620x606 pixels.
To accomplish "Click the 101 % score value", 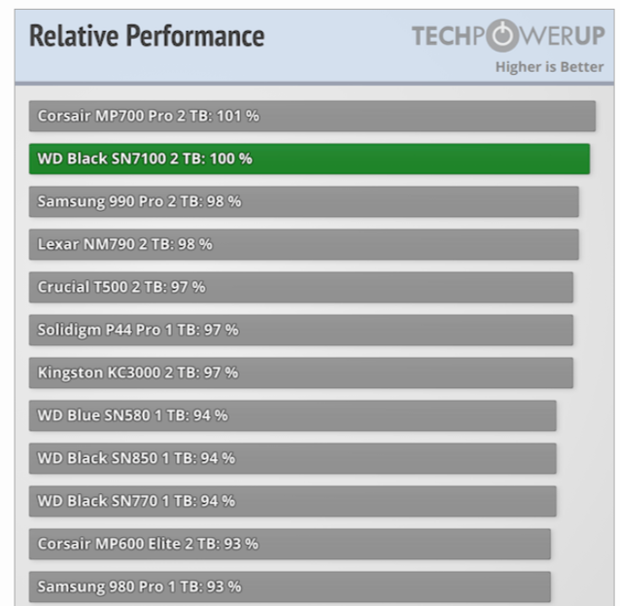I will (237, 116).
